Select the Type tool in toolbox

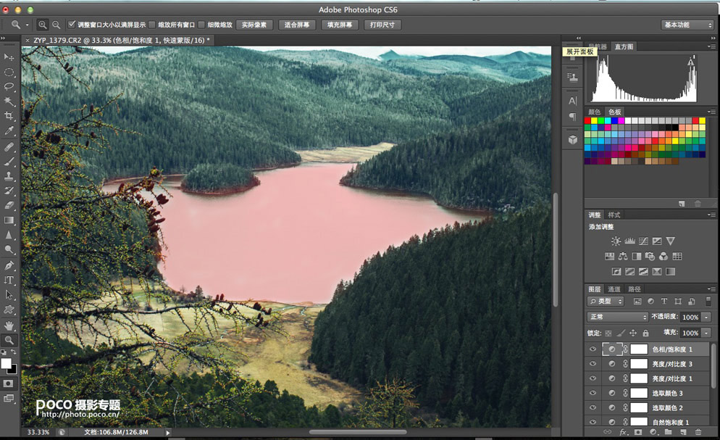[x=9, y=281]
